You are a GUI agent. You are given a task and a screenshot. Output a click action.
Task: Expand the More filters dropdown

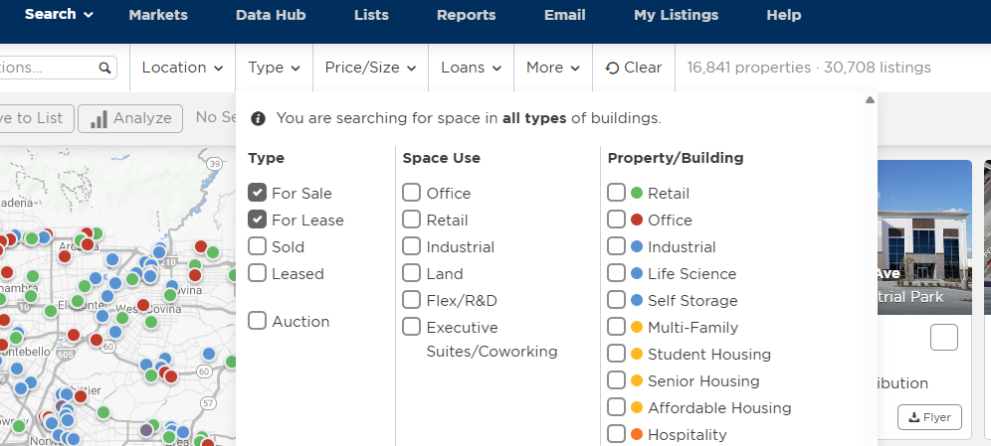click(x=553, y=68)
